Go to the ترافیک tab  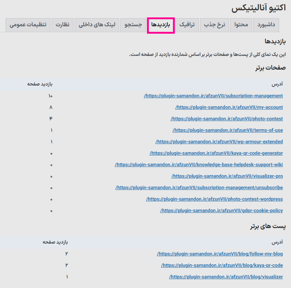click(x=187, y=25)
